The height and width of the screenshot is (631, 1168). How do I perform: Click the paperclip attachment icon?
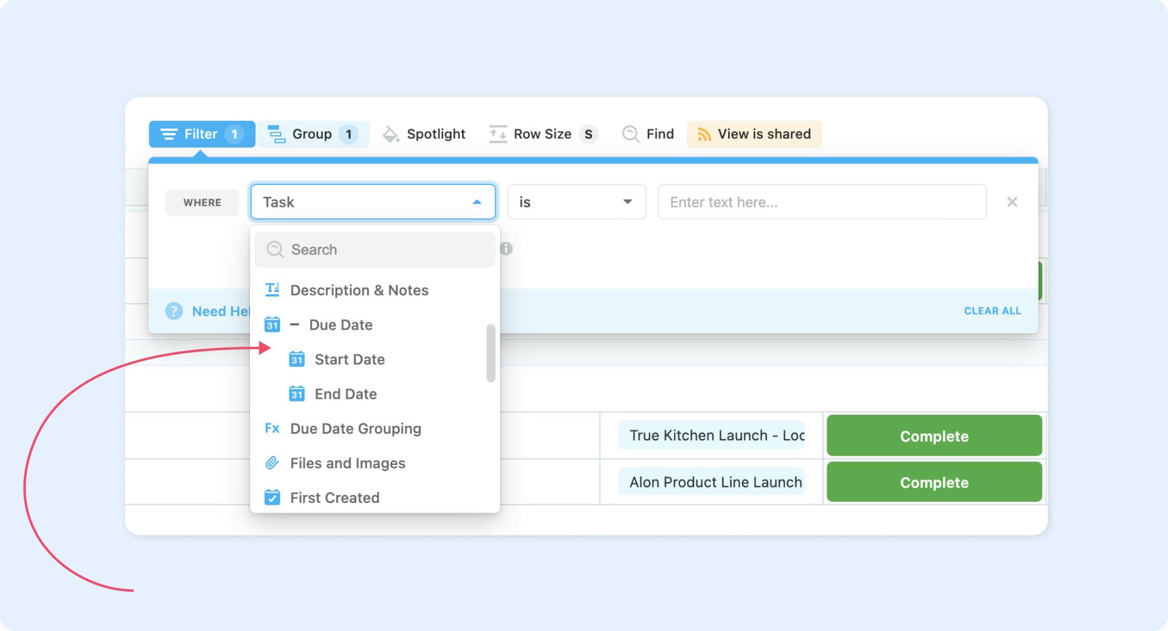click(x=272, y=463)
